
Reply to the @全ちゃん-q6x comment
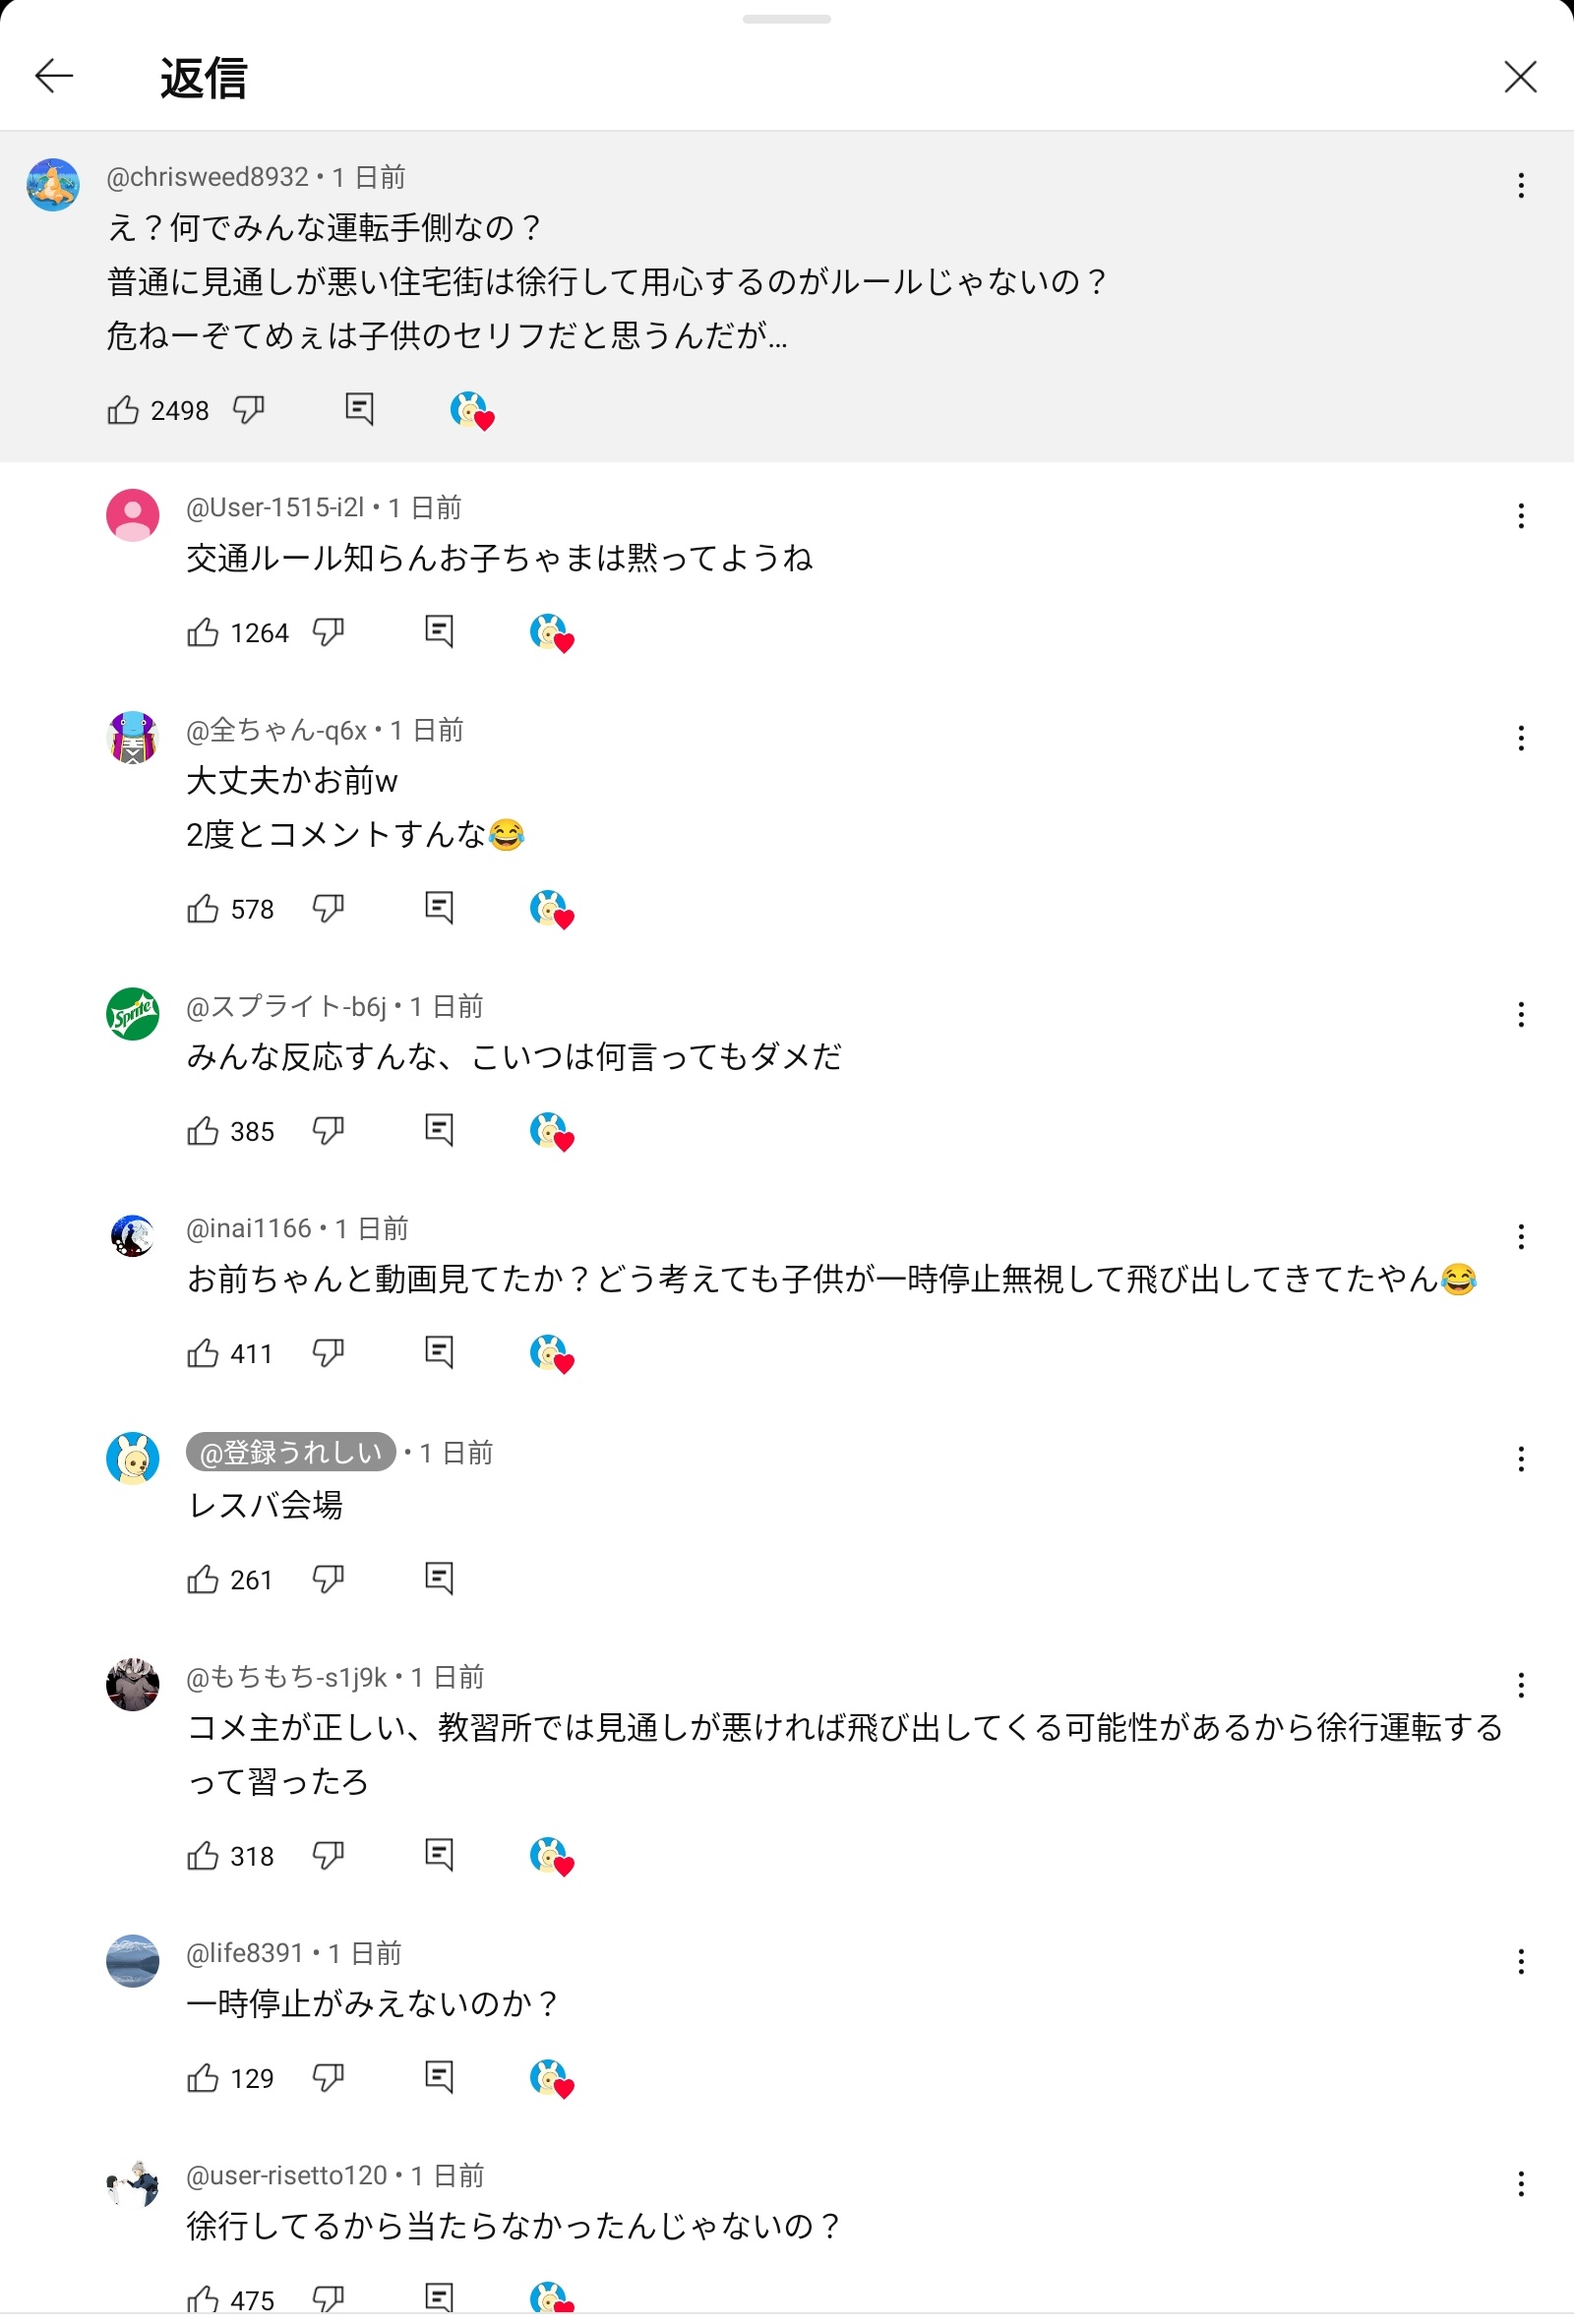439,907
